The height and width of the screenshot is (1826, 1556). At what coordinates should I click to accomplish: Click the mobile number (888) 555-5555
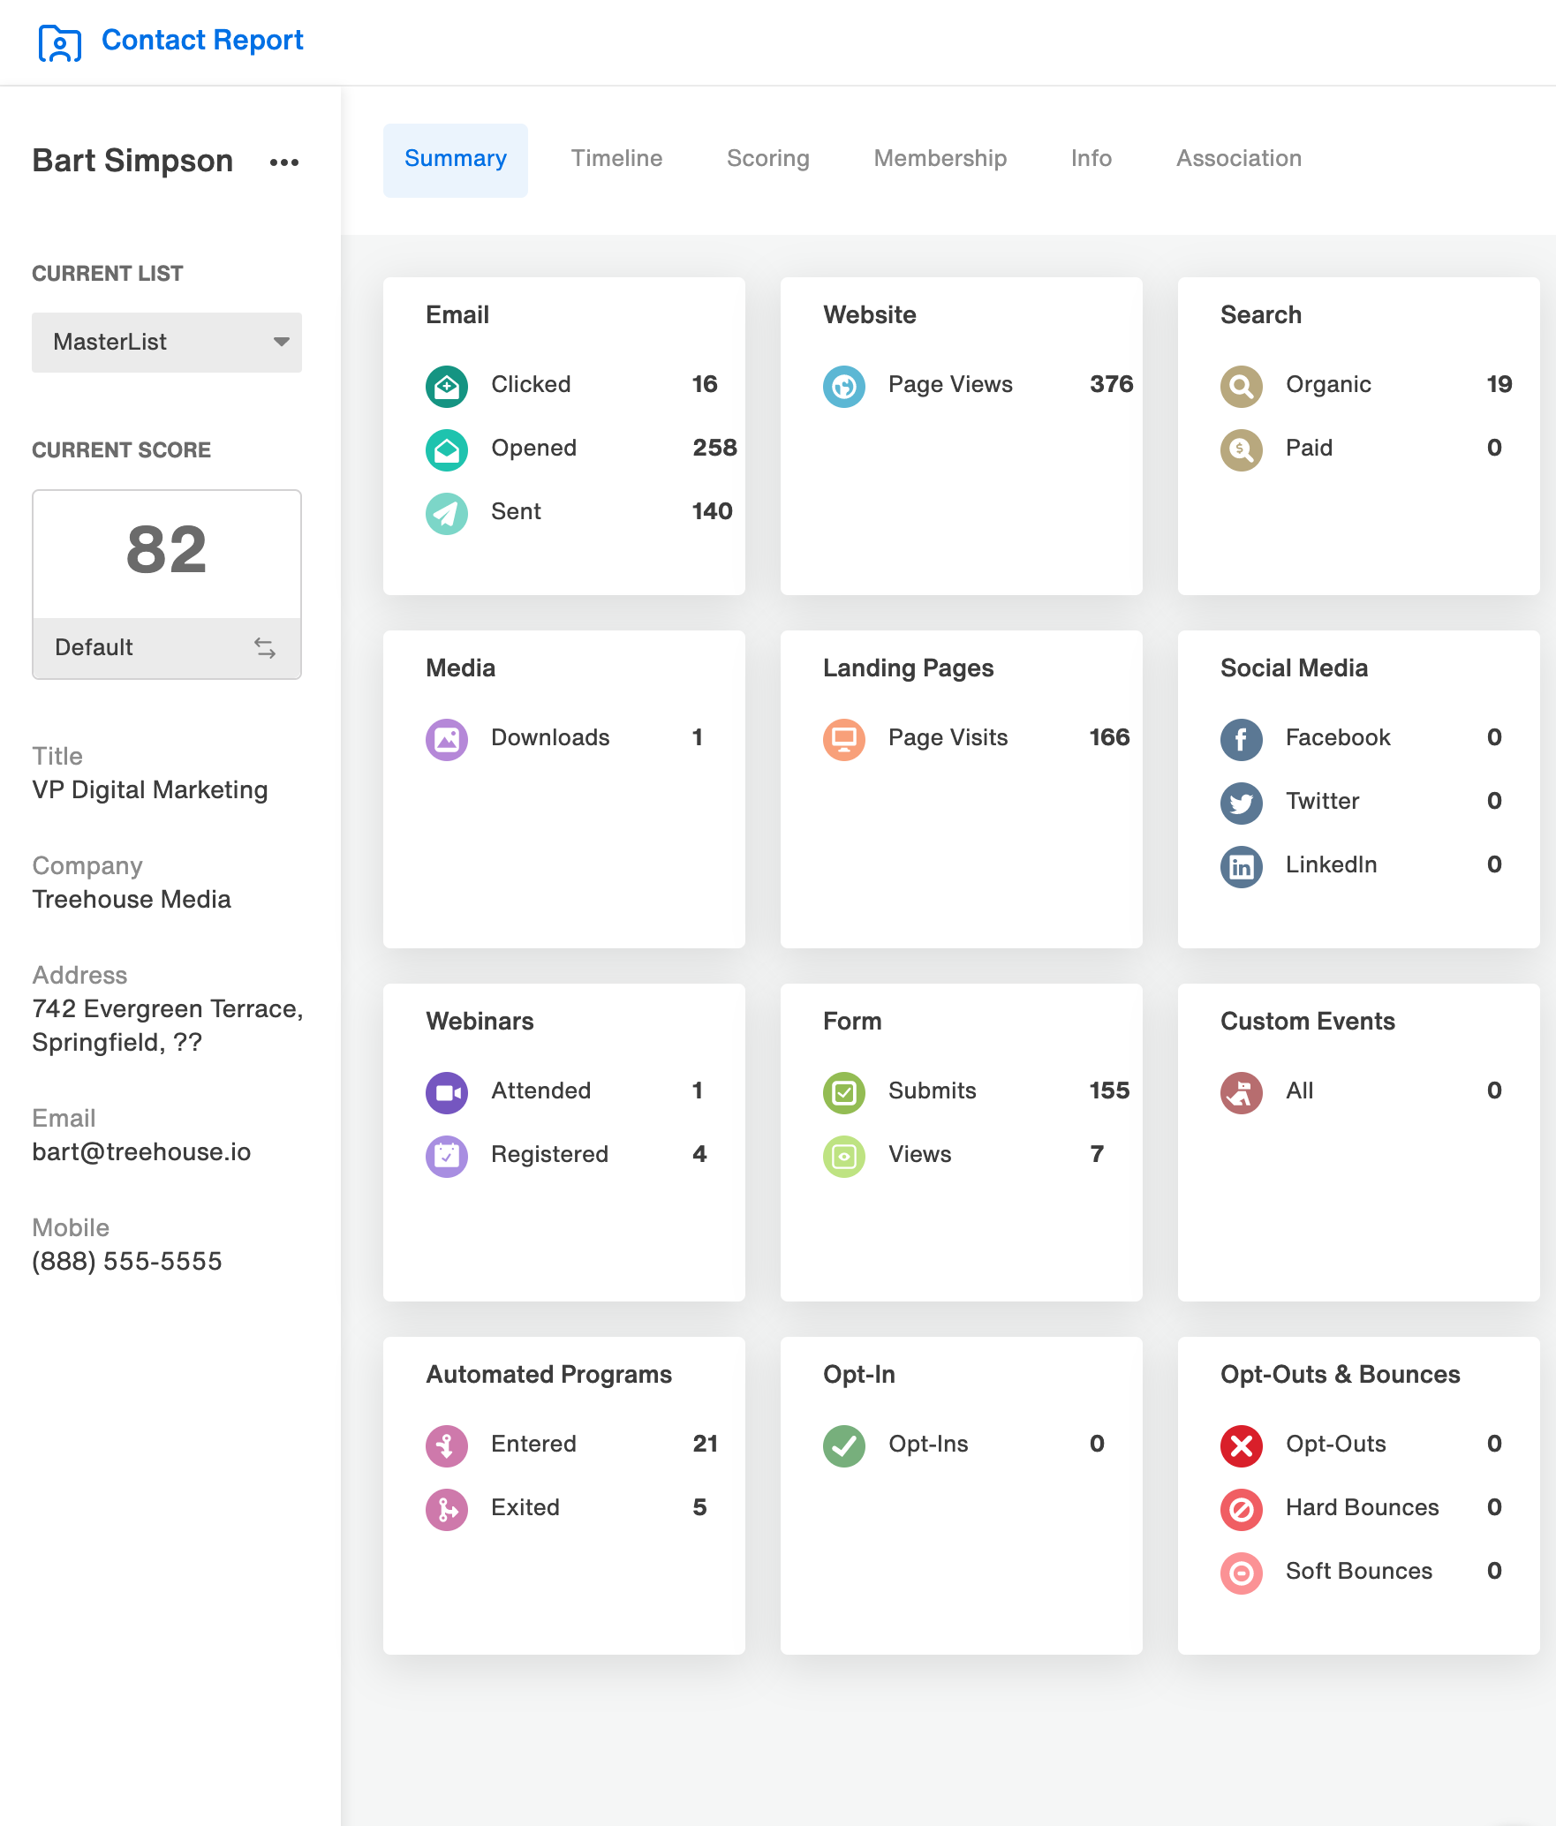pyautogui.click(x=127, y=1262)
